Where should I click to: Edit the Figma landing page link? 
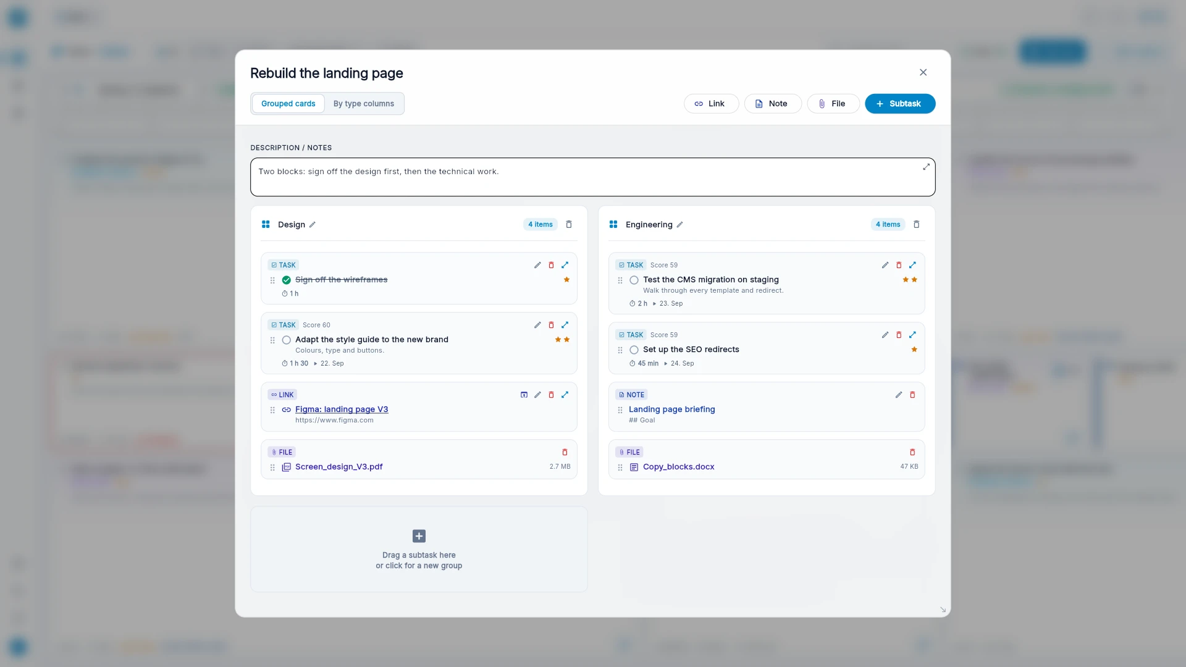click(x=537, y=395)
